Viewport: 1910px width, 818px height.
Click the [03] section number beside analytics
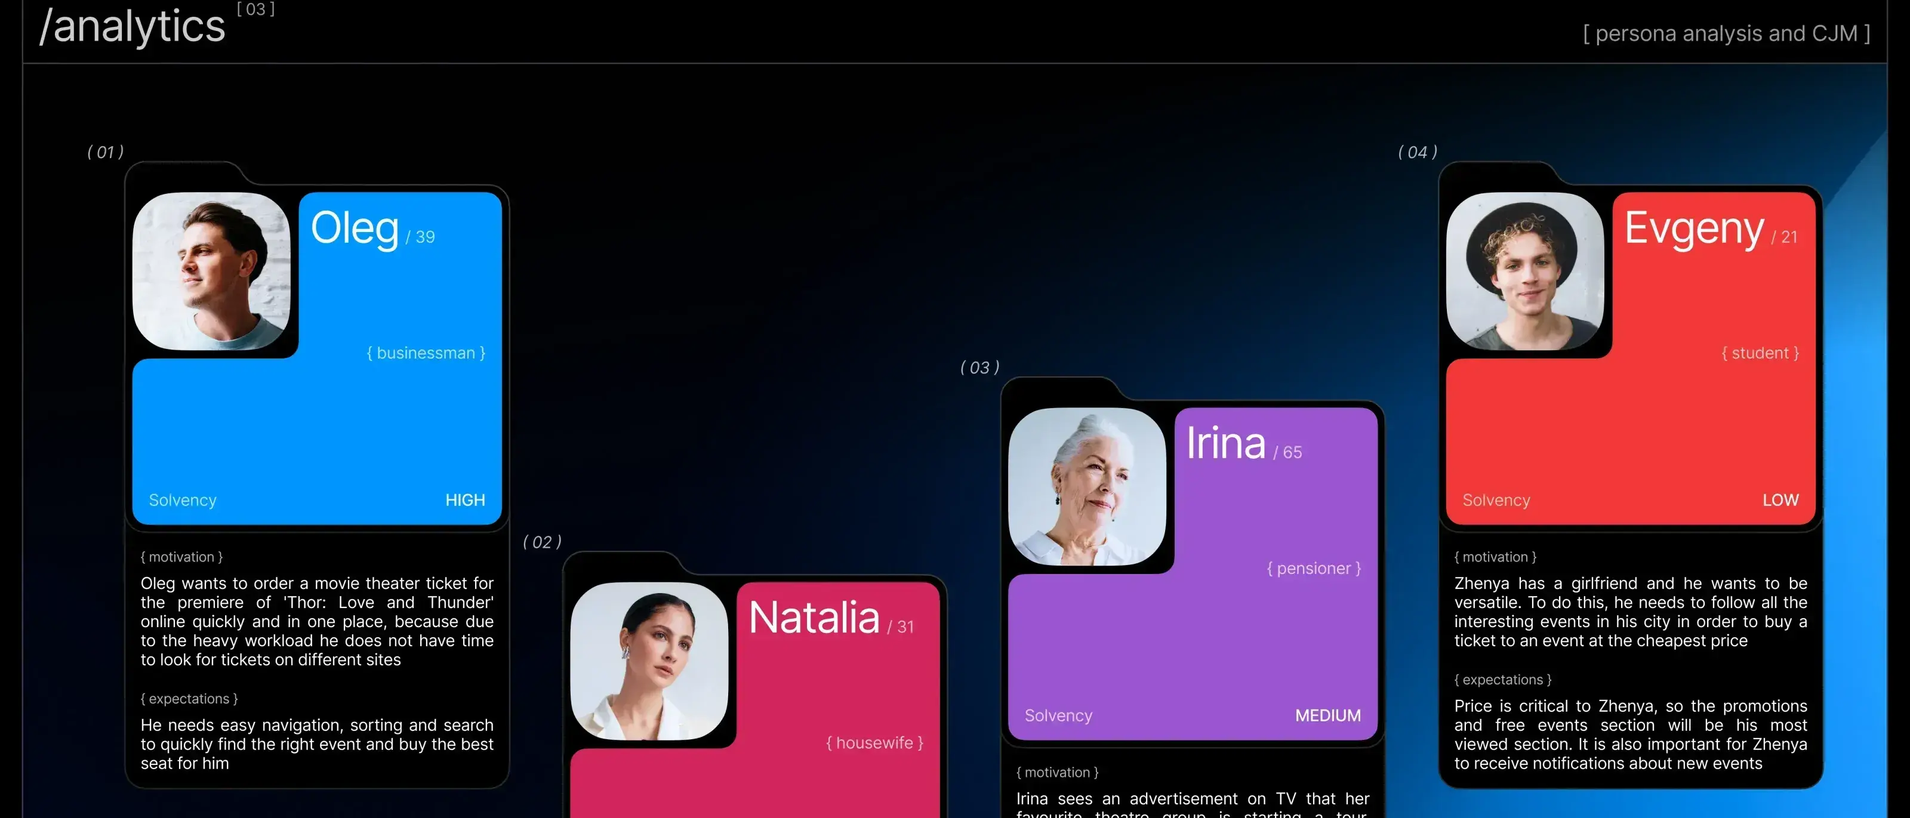pyautogui.click(x=256, y=10)
